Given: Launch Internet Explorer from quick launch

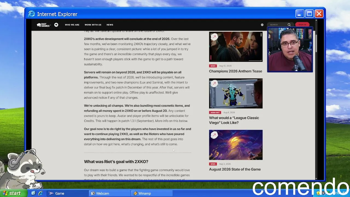Looking at the screenshot, I should [40, 193].
